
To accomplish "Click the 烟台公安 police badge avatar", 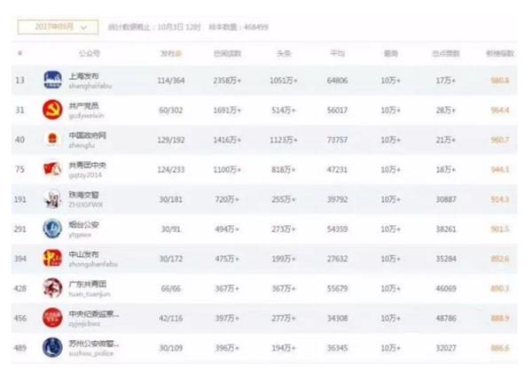I will pos(52,229).
